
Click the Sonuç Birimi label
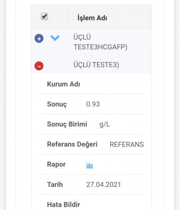pyautogui.click(x=67, y=124)
